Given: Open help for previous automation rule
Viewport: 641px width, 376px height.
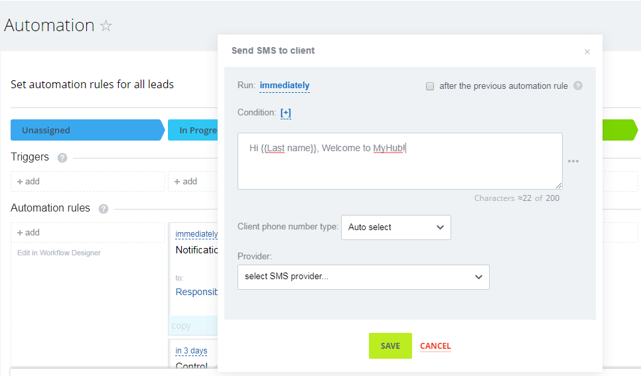Looking at the screenshot, I should [577, 86].
